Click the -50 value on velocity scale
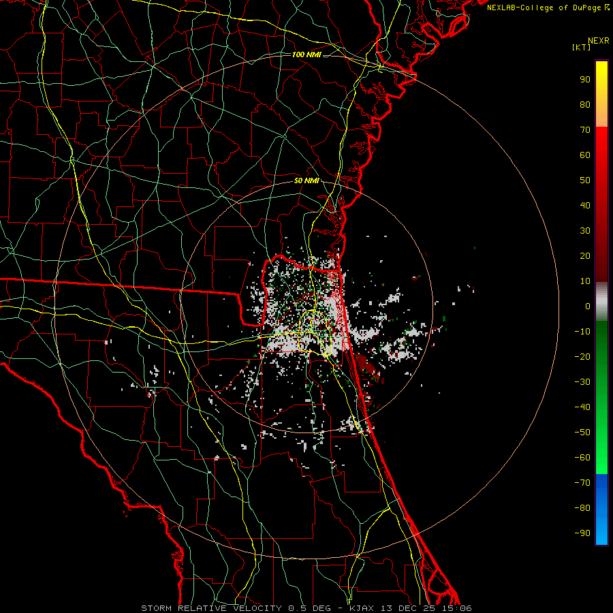 tap(582, 433)
